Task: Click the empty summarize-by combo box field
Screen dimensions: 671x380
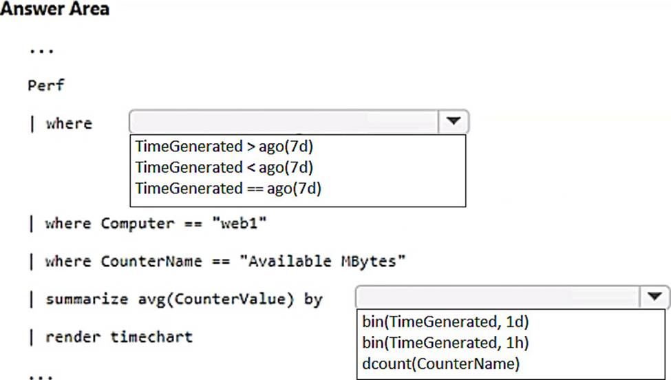Action: 498,297
